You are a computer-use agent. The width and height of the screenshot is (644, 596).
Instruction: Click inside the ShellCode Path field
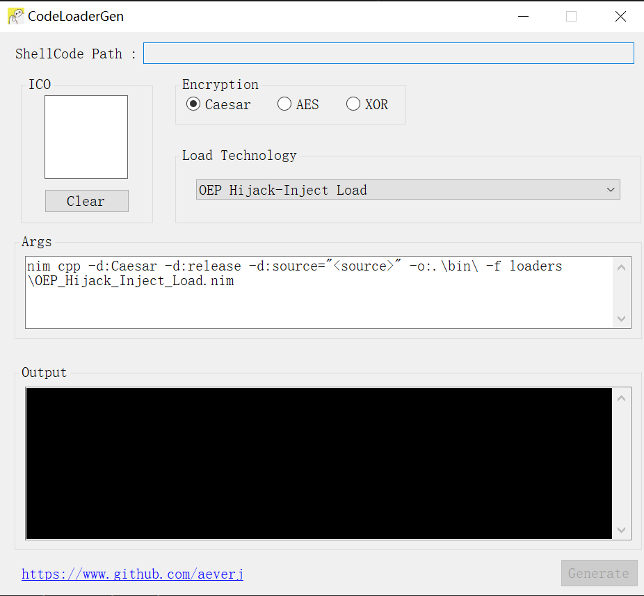click(388, 53)
